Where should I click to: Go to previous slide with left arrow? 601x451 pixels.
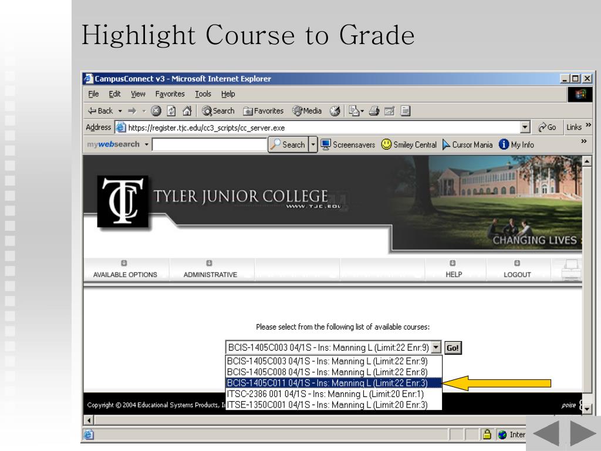546,433
